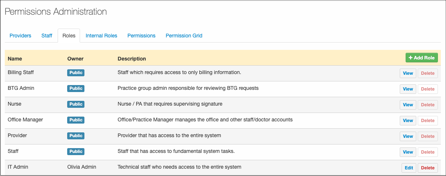This screenshot has height=176, width=446.
Task: Click the green Add Role button
Action: coord(421,58)
